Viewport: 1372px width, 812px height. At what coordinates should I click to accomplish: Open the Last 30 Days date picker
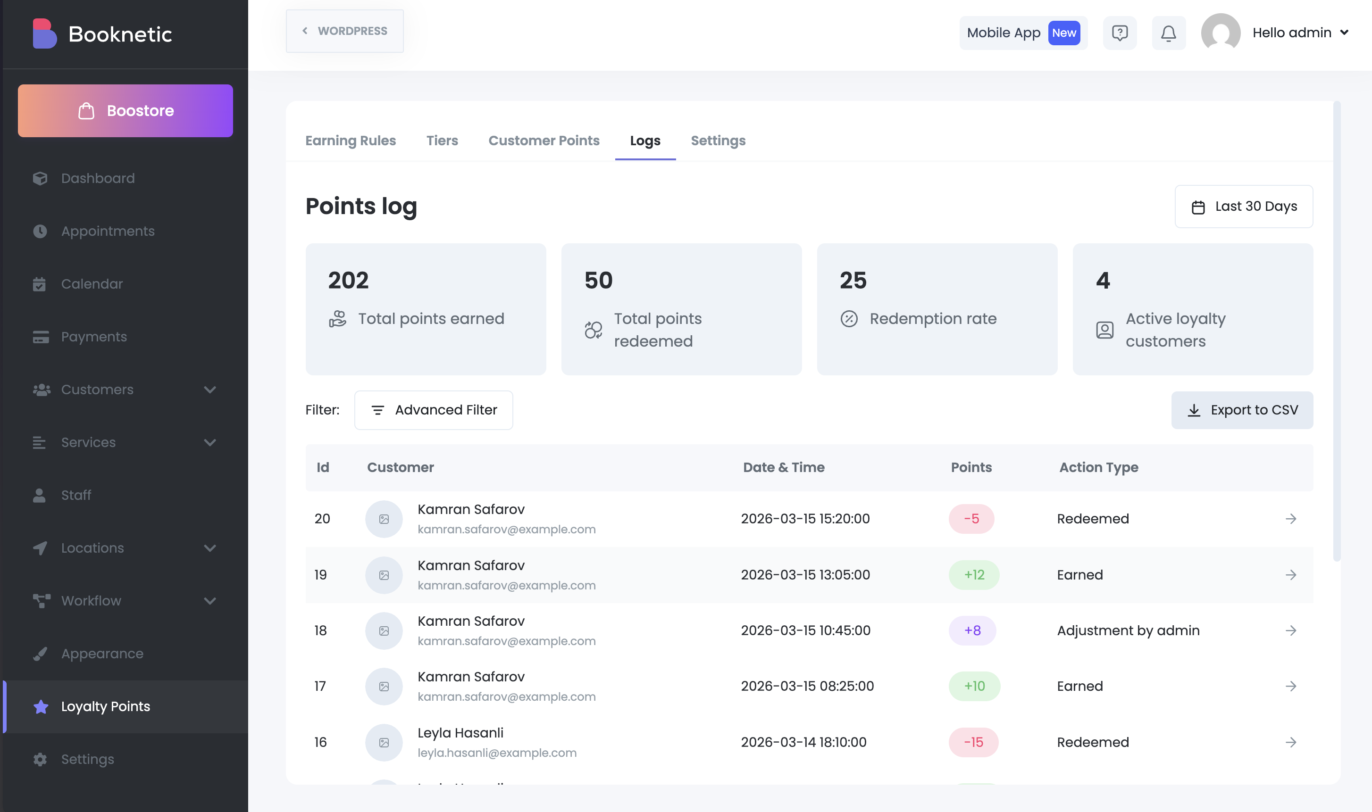[1243, 206]
